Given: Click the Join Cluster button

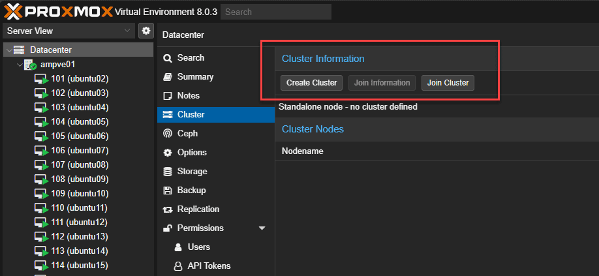Looking at the screenshot, I should pyautogui.click(x=448, y=83).
